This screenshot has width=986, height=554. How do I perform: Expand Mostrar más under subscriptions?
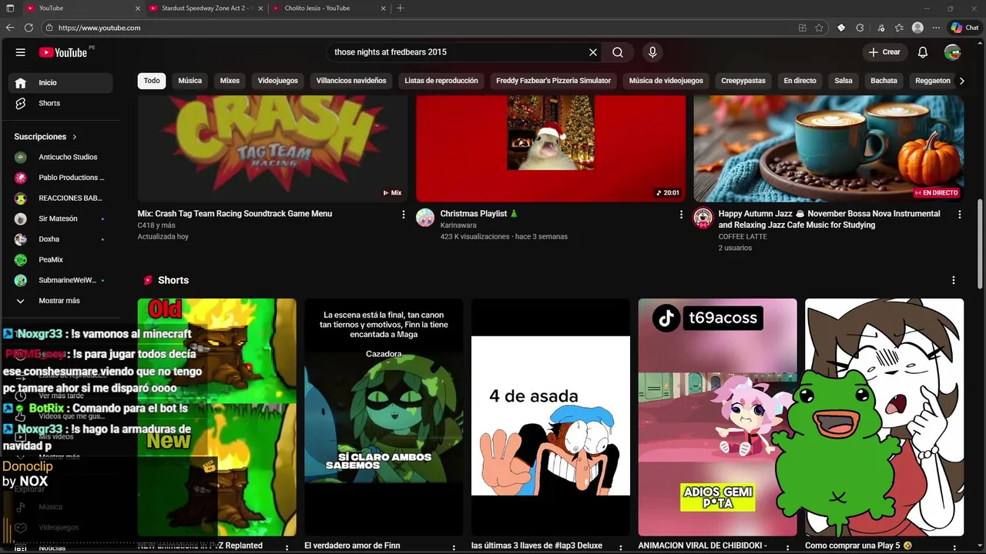61,301
